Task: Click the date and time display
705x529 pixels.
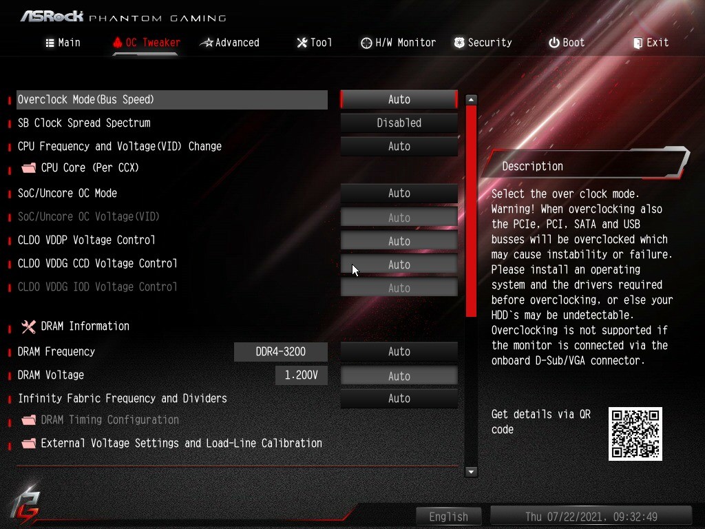Action: 591,517
